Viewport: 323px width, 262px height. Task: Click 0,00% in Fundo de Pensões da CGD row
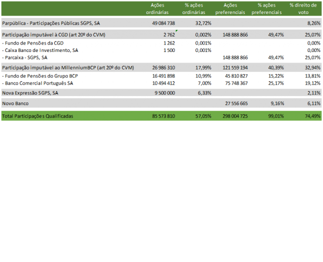[314, 43]
